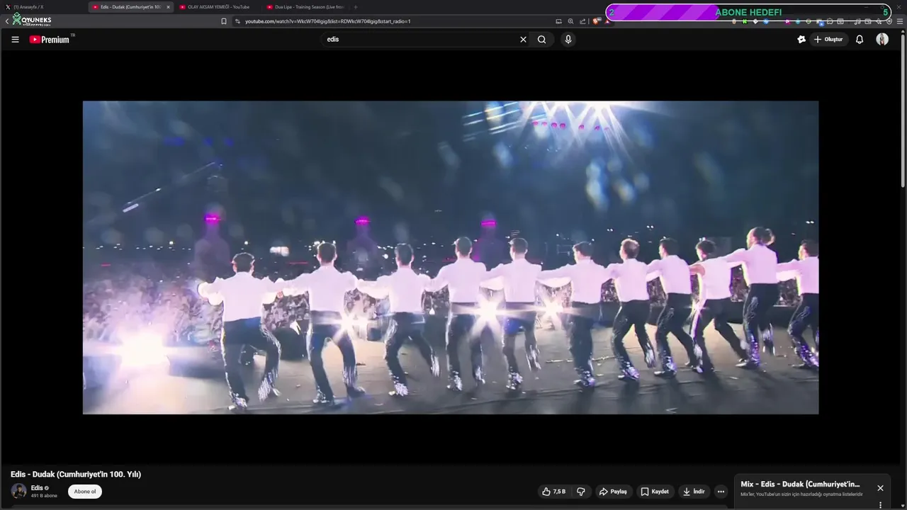Save the video with Kaydet

[655, 492]
